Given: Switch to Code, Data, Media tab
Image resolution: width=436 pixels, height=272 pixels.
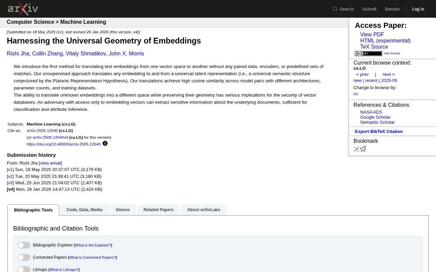Looking at the screenshot, I should pyautogui.click(x=84, y=210).
